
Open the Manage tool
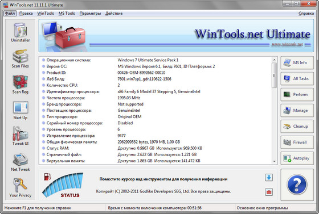tap(297, 111)
